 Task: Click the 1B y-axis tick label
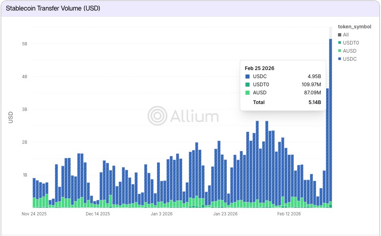(x=24, y=175)
